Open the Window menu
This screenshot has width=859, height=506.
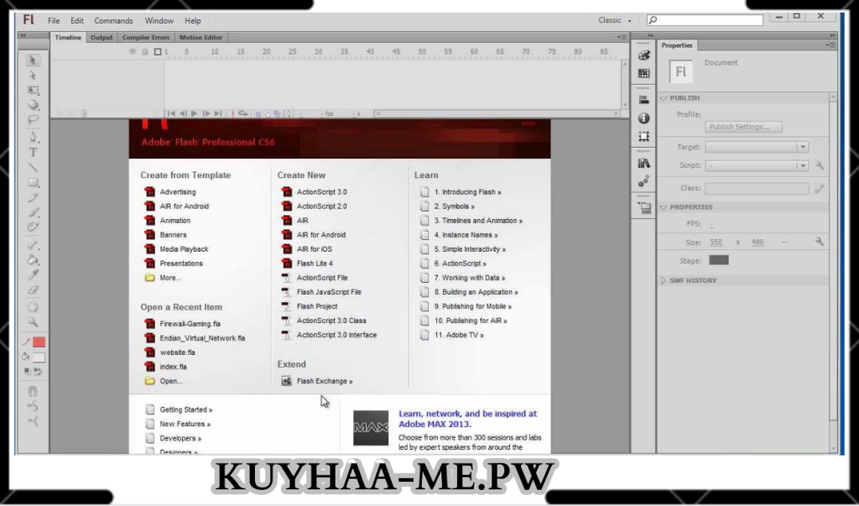159,21
